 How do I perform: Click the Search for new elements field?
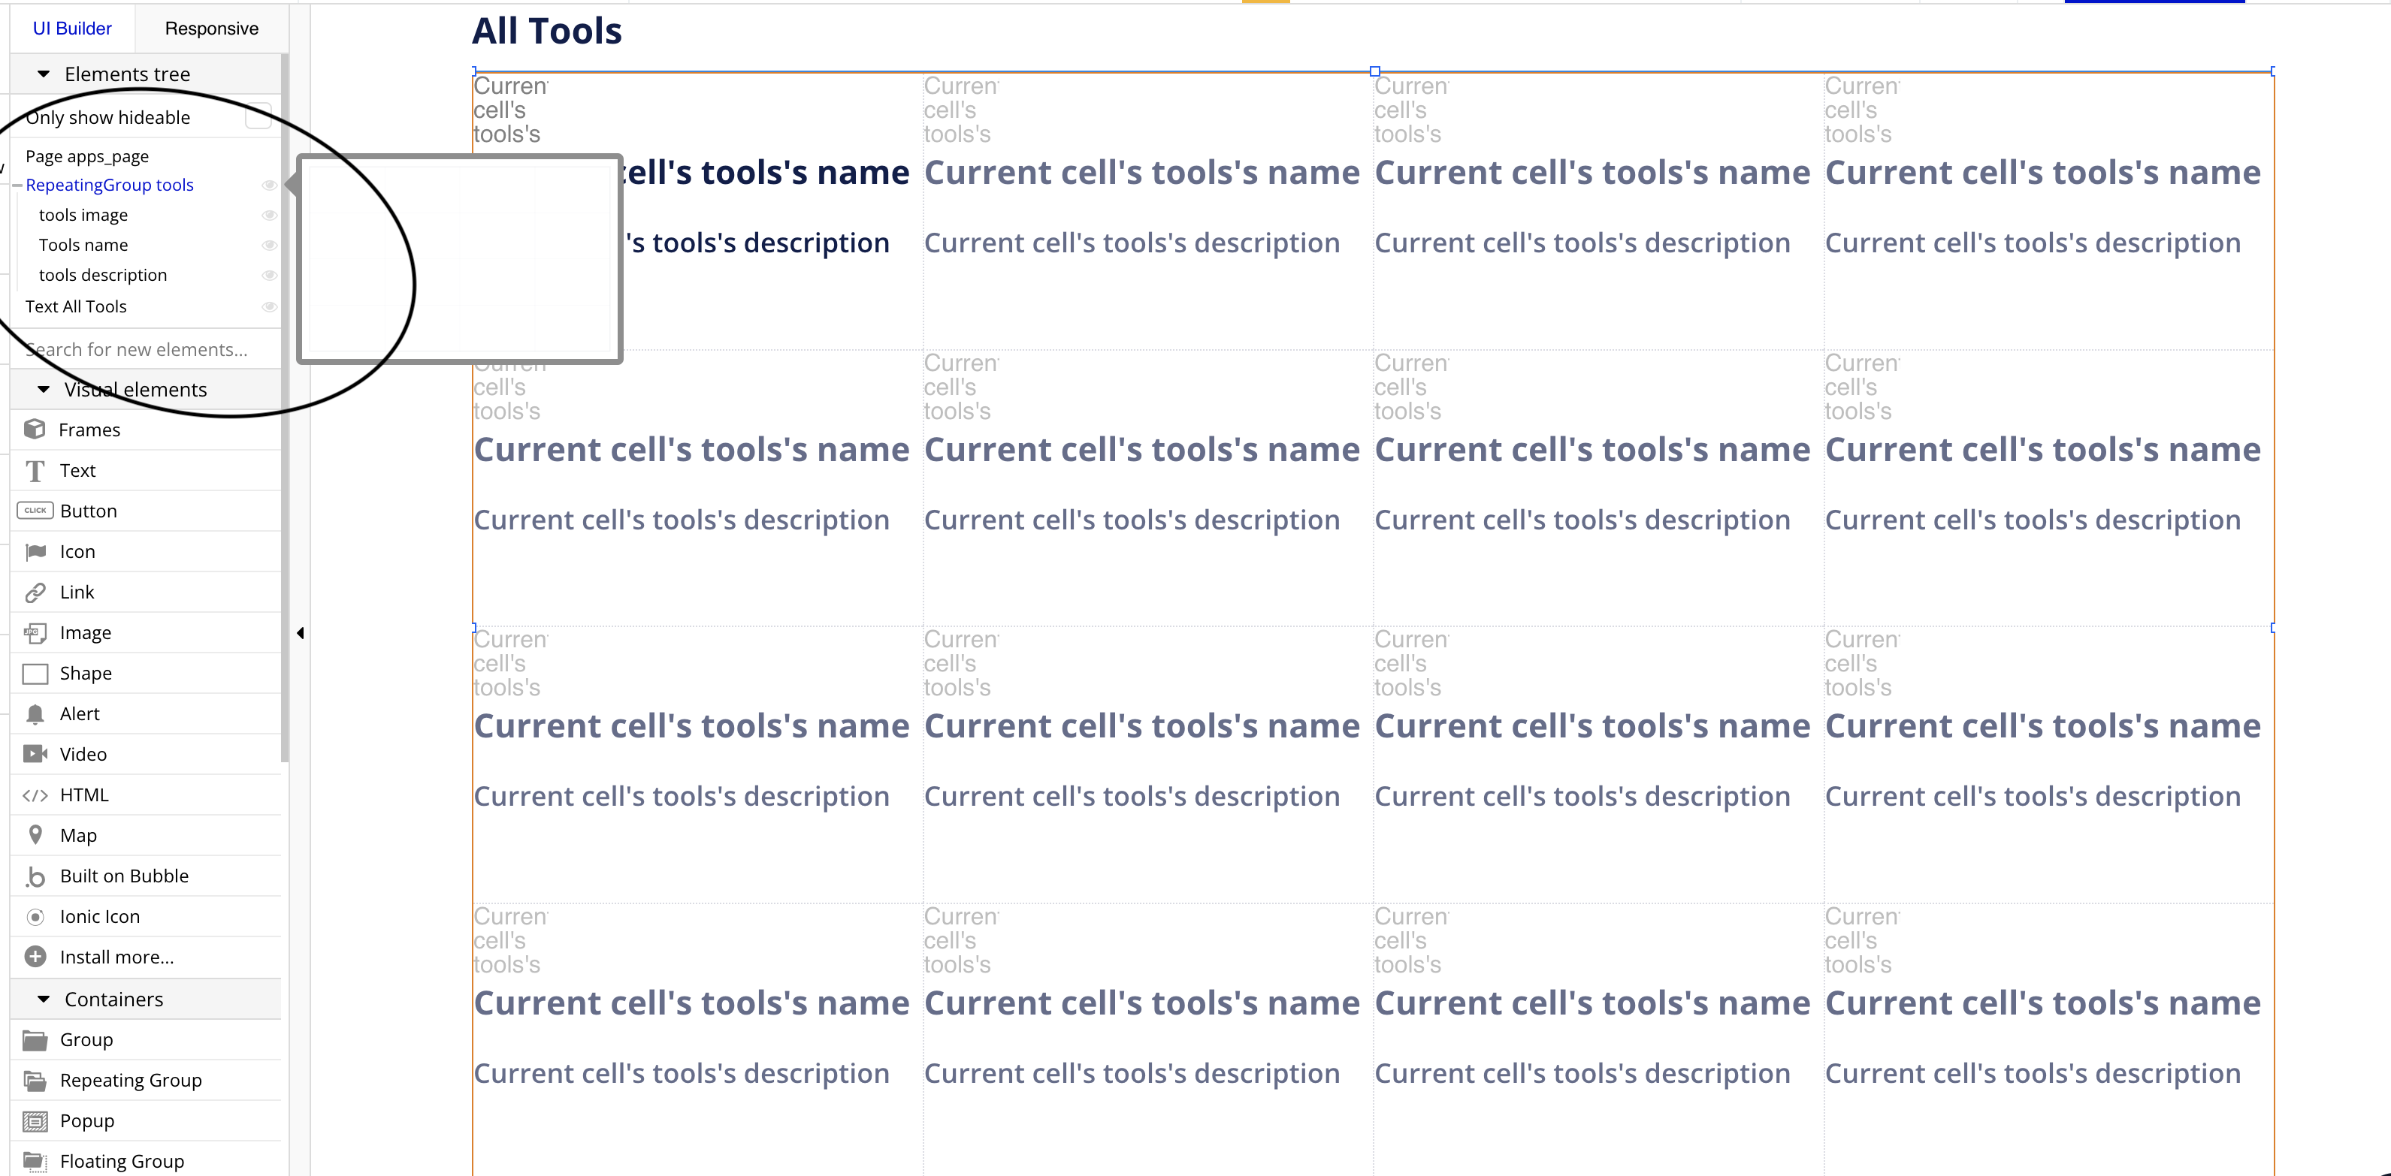[x=139, y=350]
